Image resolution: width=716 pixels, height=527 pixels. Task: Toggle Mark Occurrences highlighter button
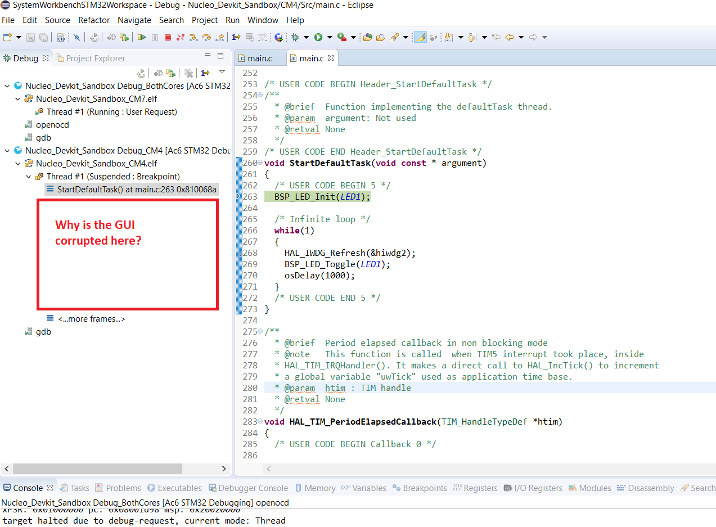(x=420, y=37)
